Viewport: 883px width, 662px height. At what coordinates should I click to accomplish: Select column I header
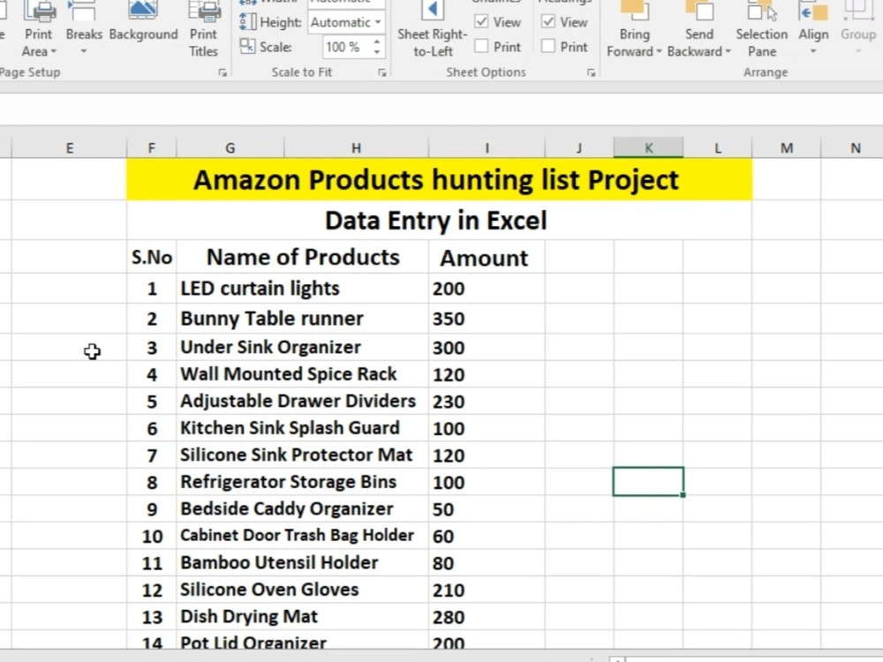pos(487,148)
